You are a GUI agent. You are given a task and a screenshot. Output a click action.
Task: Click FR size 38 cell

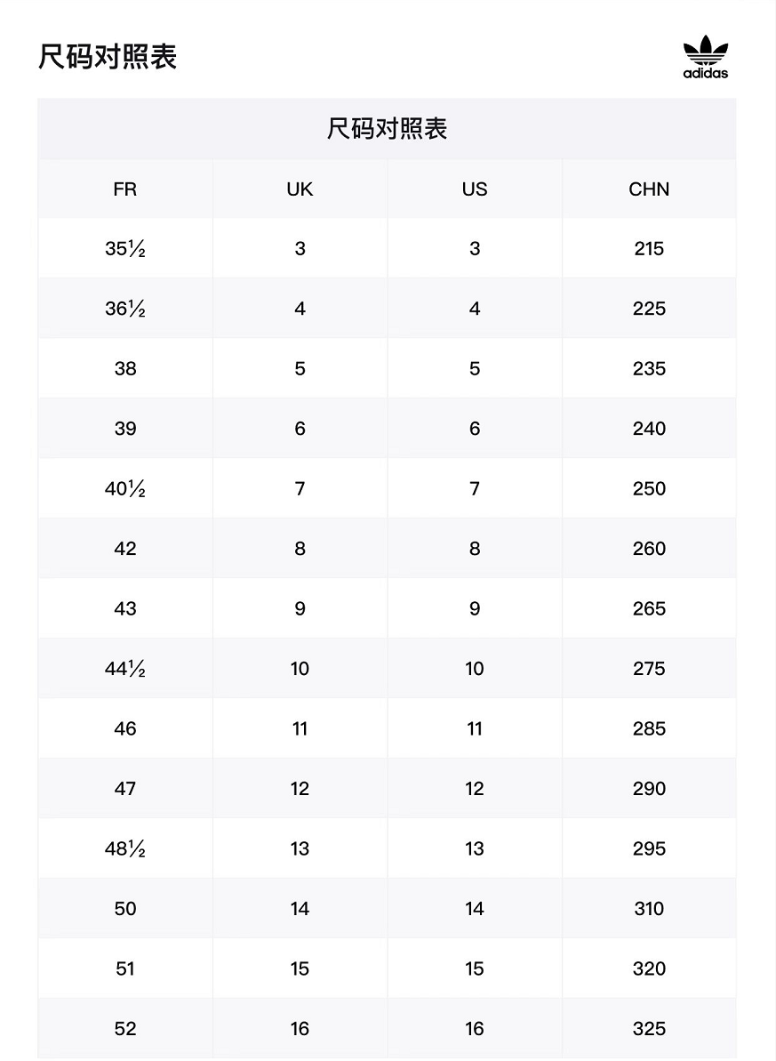coord(125,368)
